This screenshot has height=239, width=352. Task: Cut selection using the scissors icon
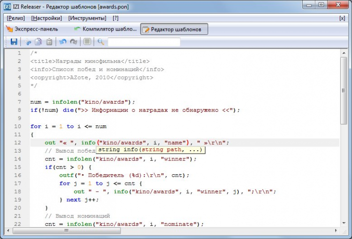28,42
